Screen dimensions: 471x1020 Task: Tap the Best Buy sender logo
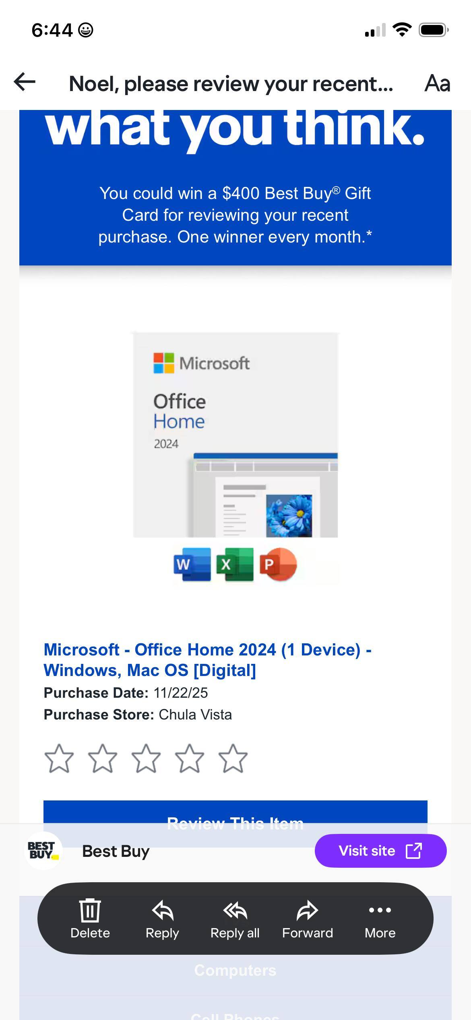click(x=43, y=850)
